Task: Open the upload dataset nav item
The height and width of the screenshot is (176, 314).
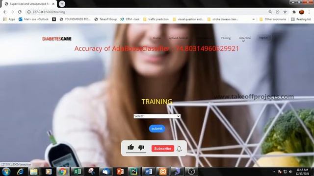Action: (x=179, y=38)
